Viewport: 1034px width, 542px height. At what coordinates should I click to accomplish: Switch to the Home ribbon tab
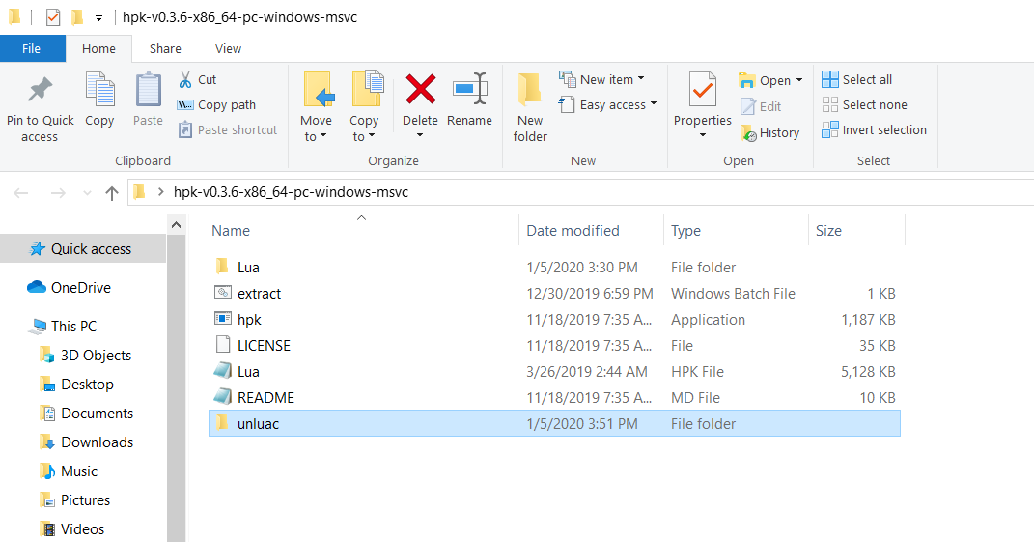tap(98, 49)
